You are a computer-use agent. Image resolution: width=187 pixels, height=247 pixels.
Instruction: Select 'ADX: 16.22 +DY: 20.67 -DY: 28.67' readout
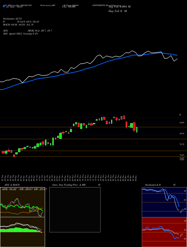[24, 189]
